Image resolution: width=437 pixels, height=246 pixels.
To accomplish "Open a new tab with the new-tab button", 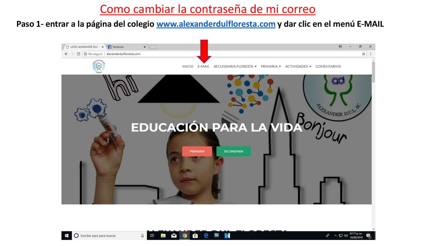I will 153,47.
